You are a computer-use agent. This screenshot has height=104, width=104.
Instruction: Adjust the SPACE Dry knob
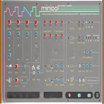80,80
